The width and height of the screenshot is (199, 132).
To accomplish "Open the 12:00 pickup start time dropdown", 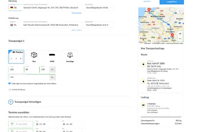I will [x=46, y=124].
